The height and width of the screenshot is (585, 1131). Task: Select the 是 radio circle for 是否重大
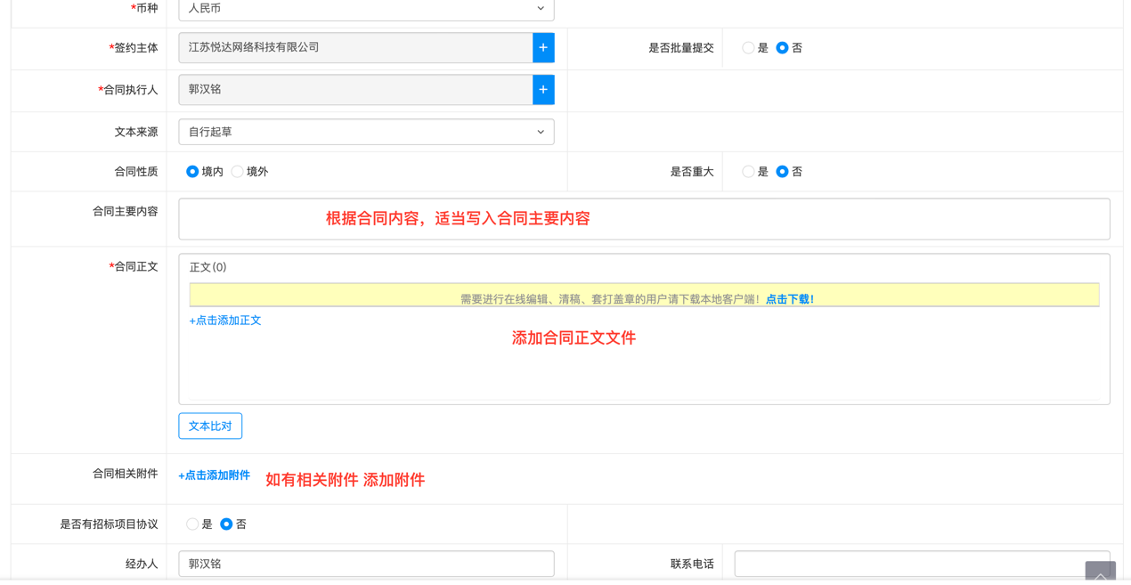point(748,171)
